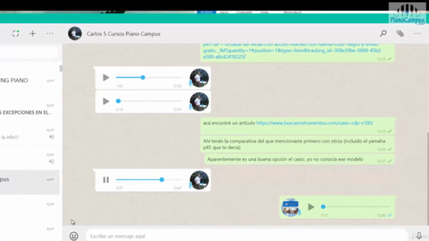Click the emoji smiley button
Screen dimensions: 429x241
click(x=74, y=236)
